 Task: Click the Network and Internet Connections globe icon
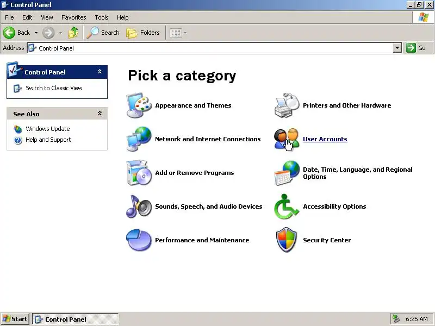(x=139, y=139)
